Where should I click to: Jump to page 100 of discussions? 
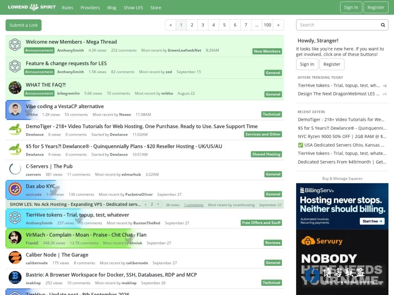coord(268,25)
